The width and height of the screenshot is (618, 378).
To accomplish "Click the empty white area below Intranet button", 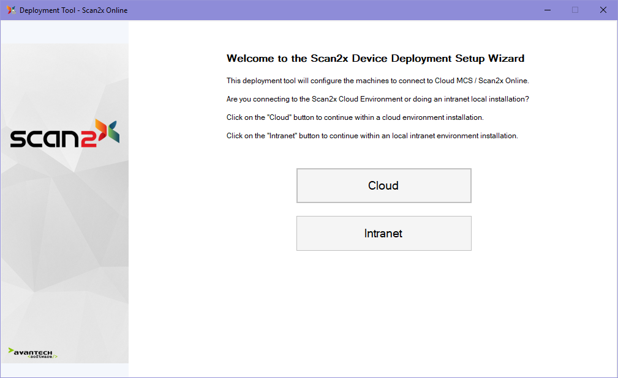I will [x=383, y=312].
